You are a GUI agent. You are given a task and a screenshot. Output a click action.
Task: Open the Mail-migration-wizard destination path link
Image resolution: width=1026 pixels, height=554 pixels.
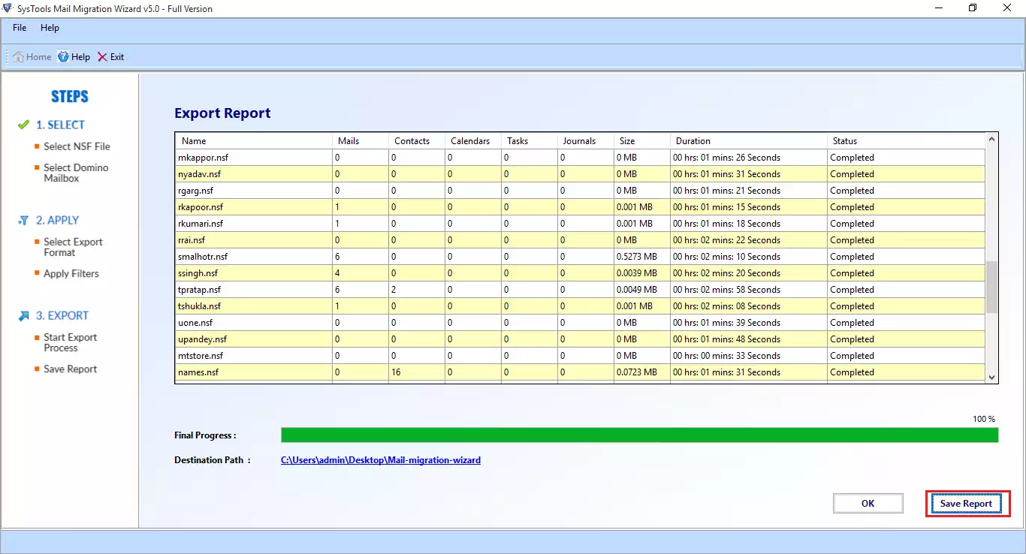click(x=381, y=459)
